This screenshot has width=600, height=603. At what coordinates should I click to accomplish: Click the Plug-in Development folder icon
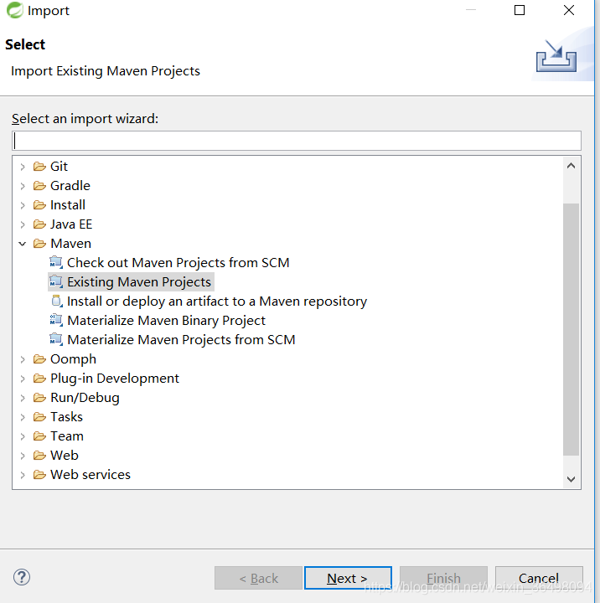(x=39, y=379)
